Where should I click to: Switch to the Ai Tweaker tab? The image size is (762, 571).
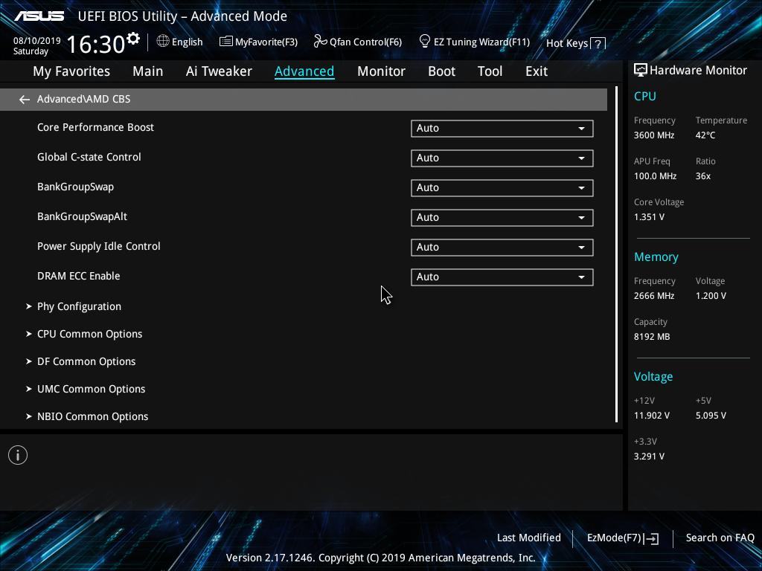click(x=219, y=71)
